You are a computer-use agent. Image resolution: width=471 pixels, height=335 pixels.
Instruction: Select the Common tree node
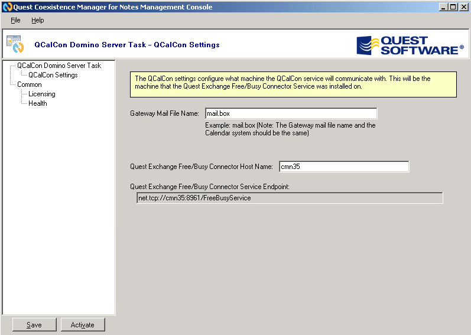point(30,84)
